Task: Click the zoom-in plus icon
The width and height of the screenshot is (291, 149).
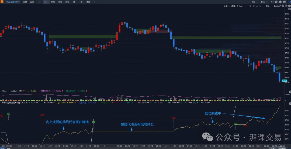Action: (x=276, y=2)
